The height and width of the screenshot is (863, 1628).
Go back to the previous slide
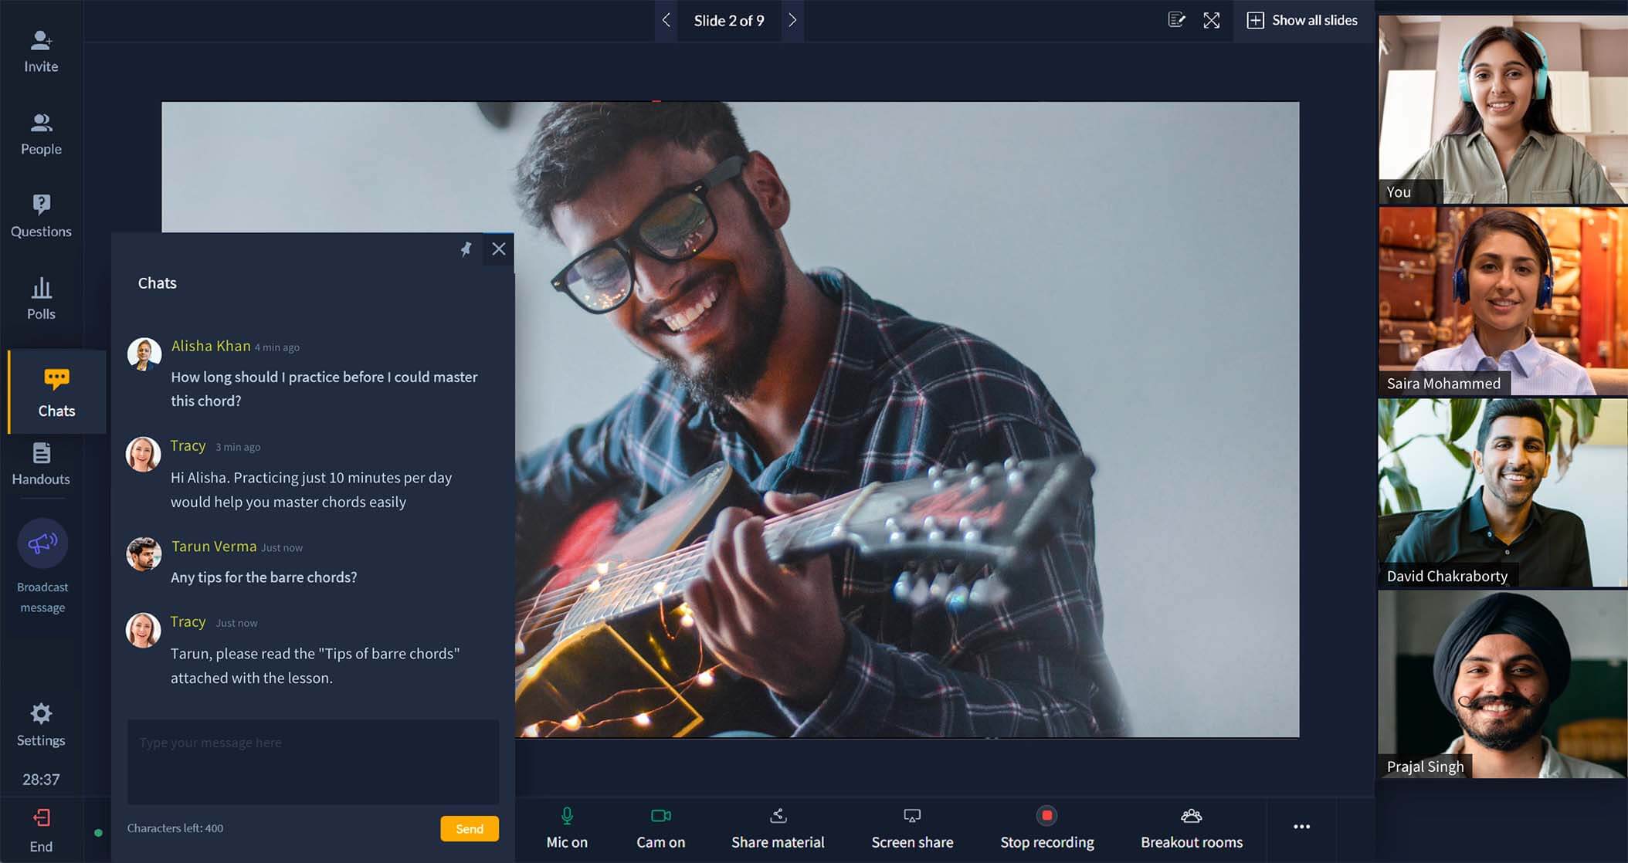click(x=666, y=21)
